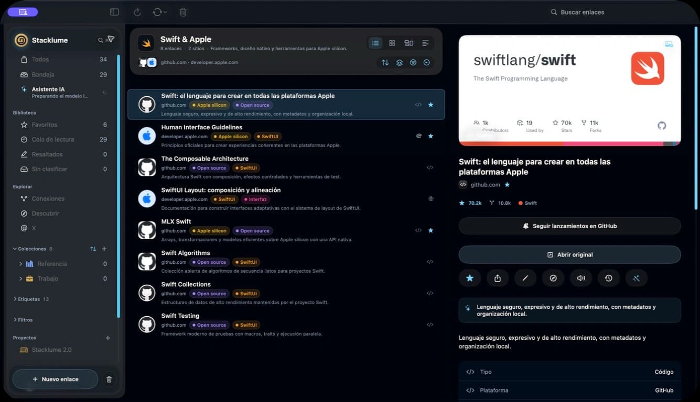Select Todos in the sidebar
The height and width of the screenshot is (402, 700).
[63, 60]
